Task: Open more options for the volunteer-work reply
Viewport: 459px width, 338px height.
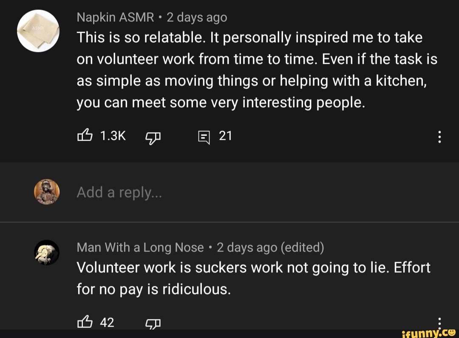Action: click(440, 321)
